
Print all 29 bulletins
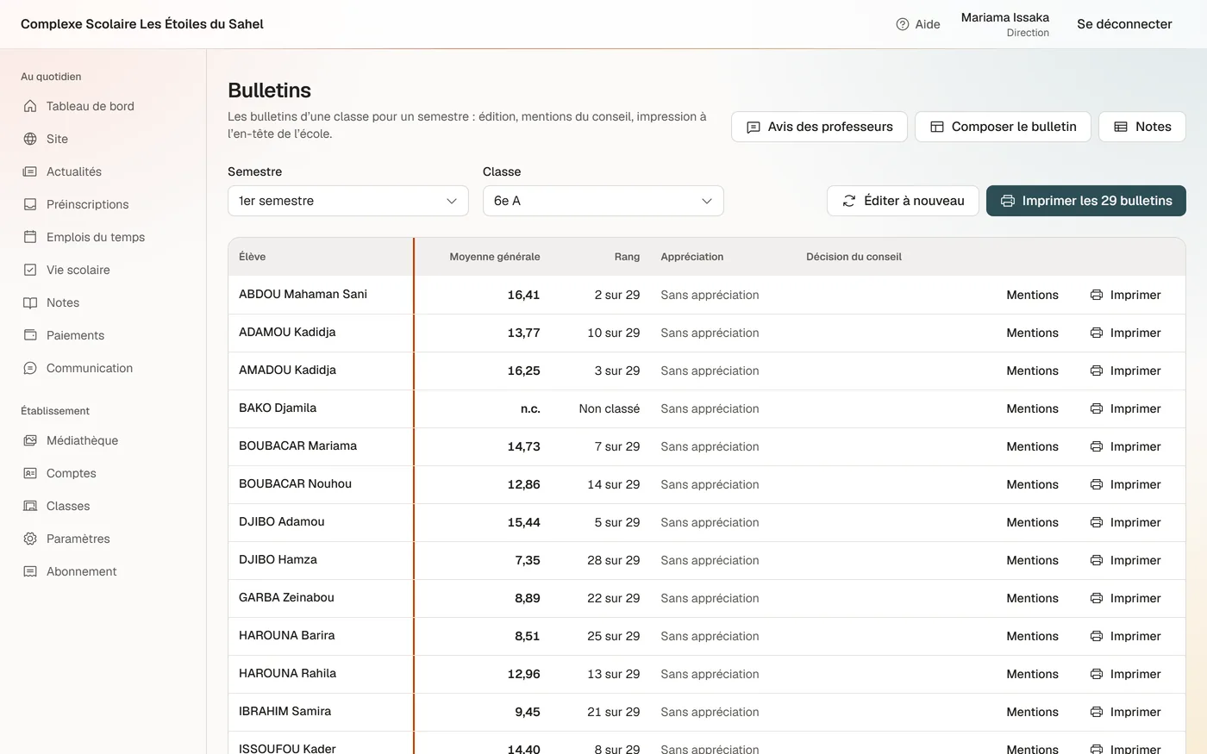click(x=1086, y=201)
